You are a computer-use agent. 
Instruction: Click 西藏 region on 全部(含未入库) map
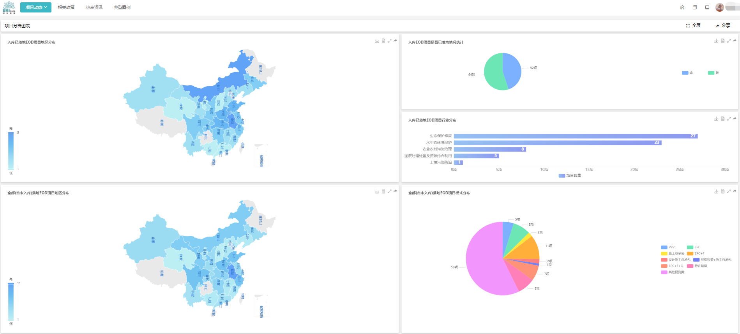coord(162,273)
